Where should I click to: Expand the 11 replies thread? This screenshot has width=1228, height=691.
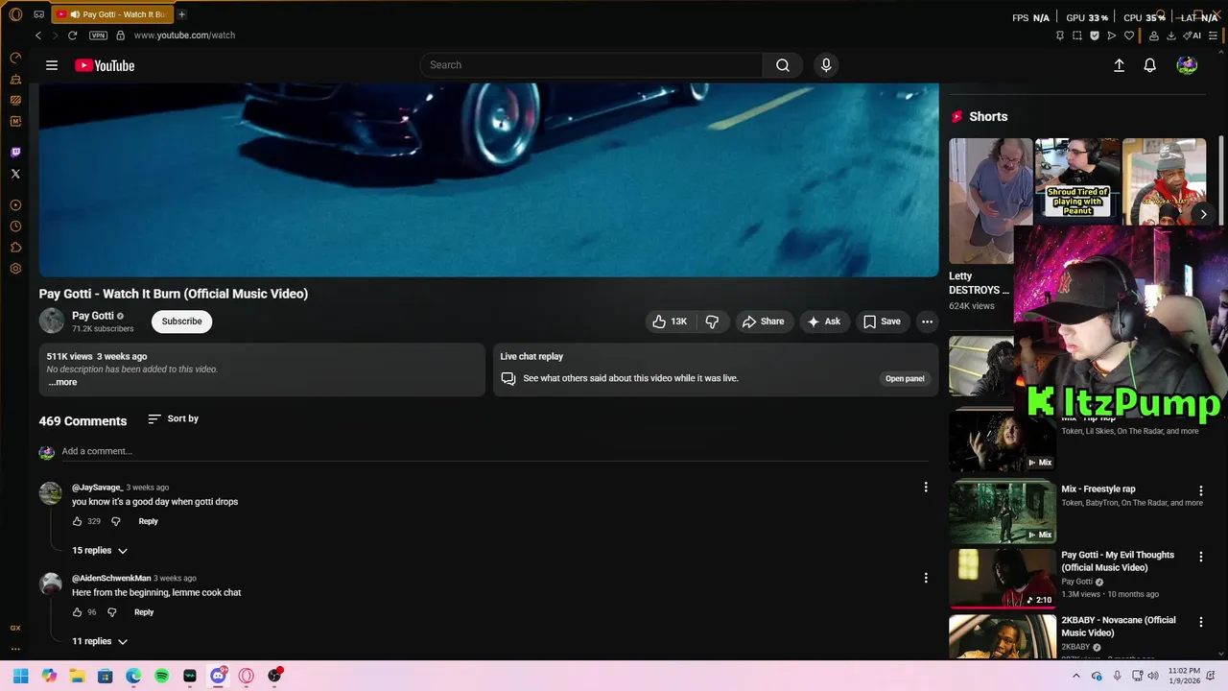click(x=100, y=641)
